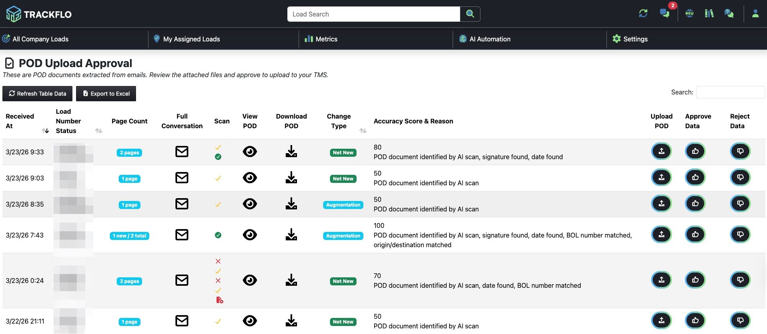This screenshot has height=334, width=767.
Task: Upload POD for the 3/23/26 0:24 row
Action: pyautogui.click(x=662, y=280)
